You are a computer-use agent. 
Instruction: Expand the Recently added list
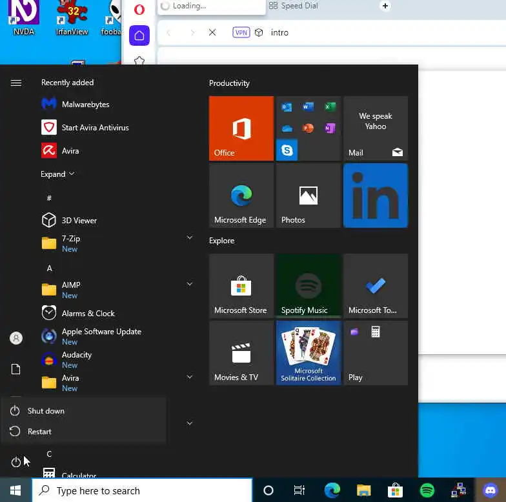pos(57,174)
